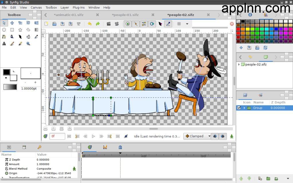Select the Star tool
Screen dimensions: 293x183
(x=20, y=30)
